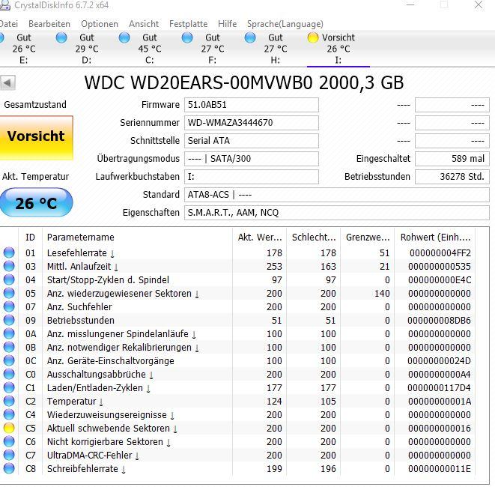This screenshot has height=487, width=495.
Task: Click status icon of misslungener Spindelanläufe row
Action: point(9,334)
